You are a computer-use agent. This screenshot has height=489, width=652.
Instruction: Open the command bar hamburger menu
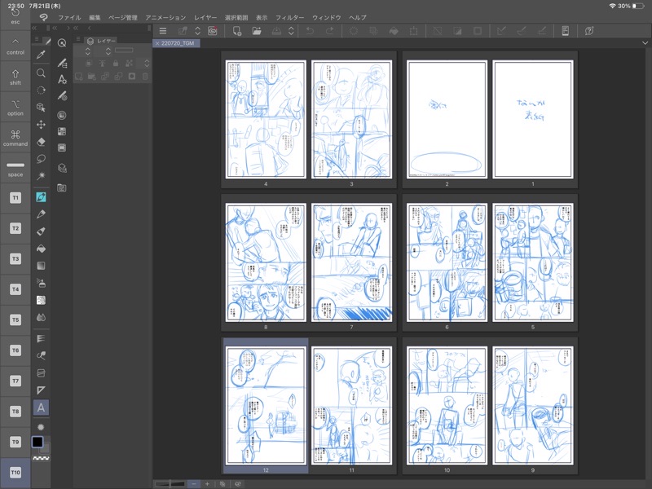tap(162, 31)
